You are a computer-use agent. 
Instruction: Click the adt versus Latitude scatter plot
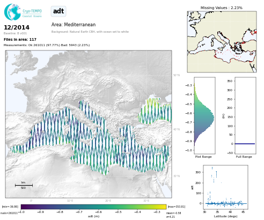[x=225, y=187]
